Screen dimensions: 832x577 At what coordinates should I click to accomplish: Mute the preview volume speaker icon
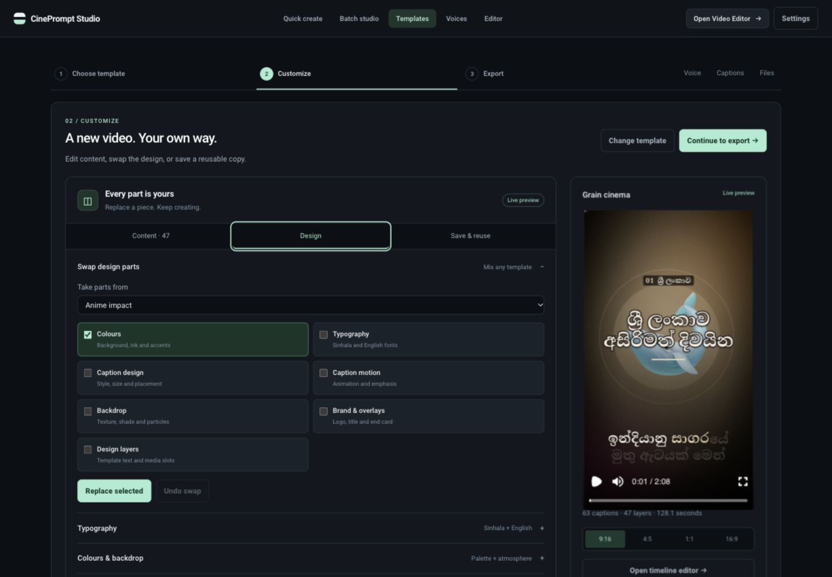pos(618,481)
